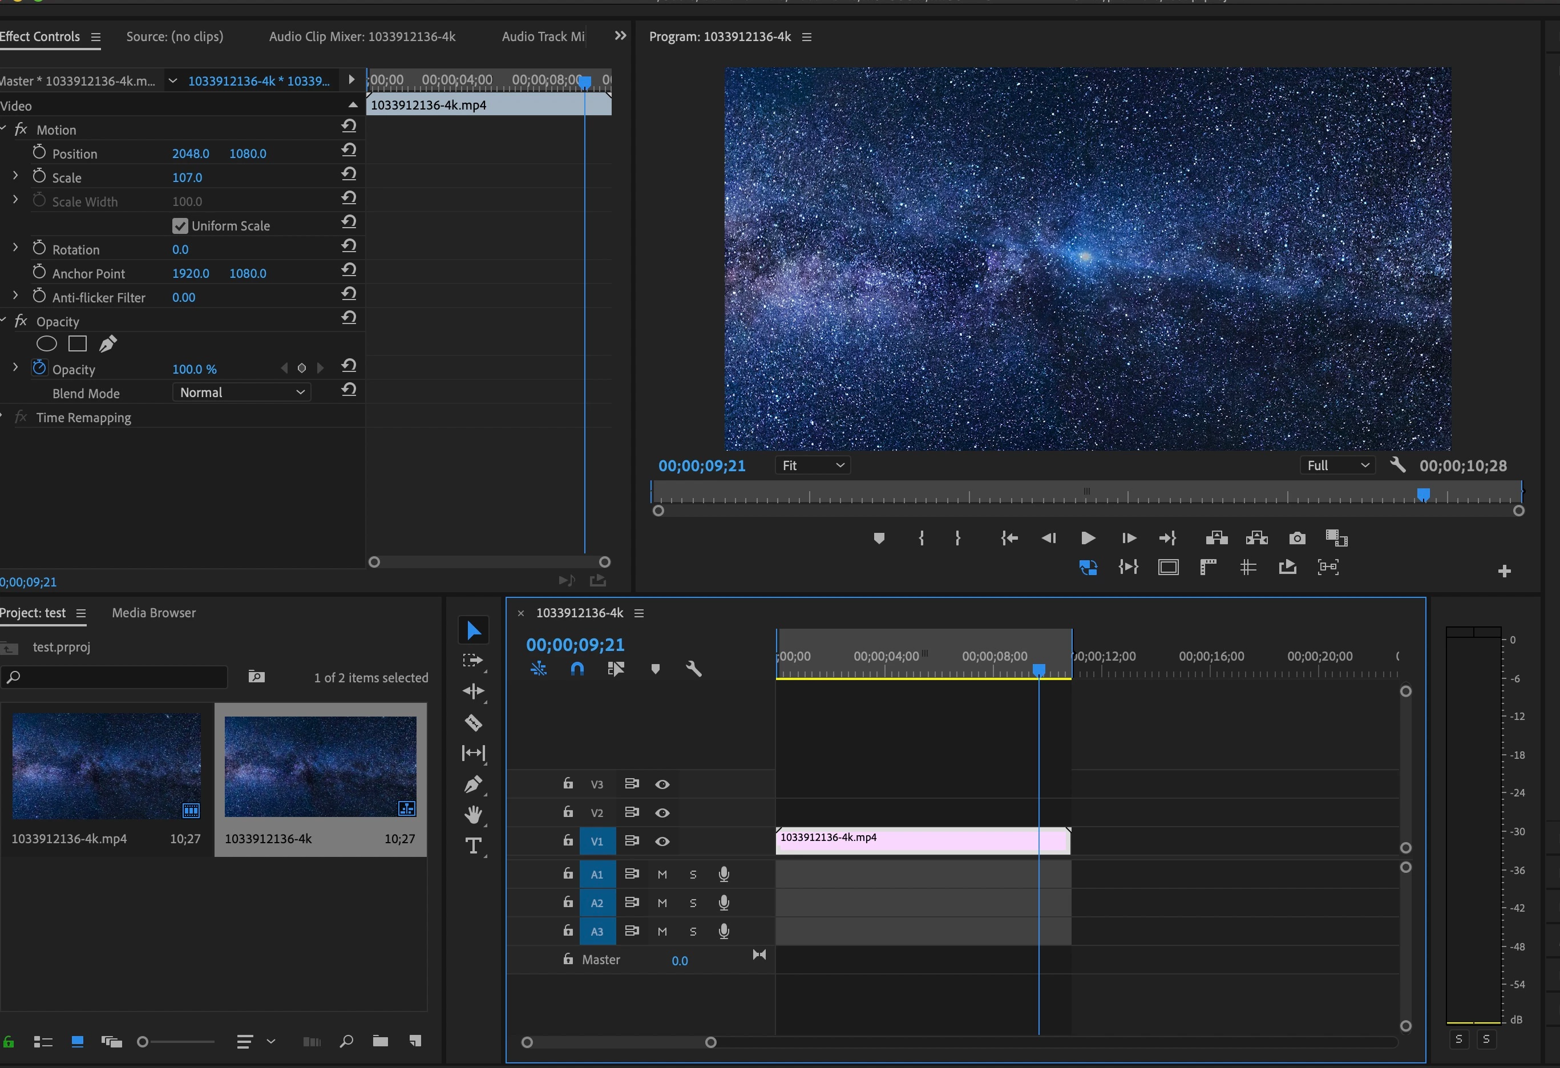Click the Export Frame camera icon
This screenshot has width=1560, height=1068.
(x=1297, y=539)
